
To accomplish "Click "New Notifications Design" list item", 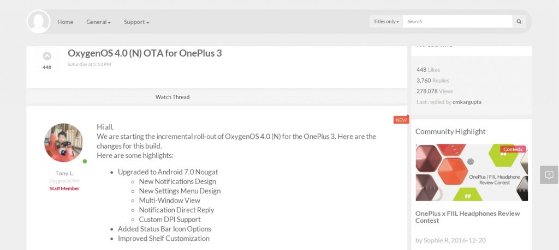I will pos(177,182).
